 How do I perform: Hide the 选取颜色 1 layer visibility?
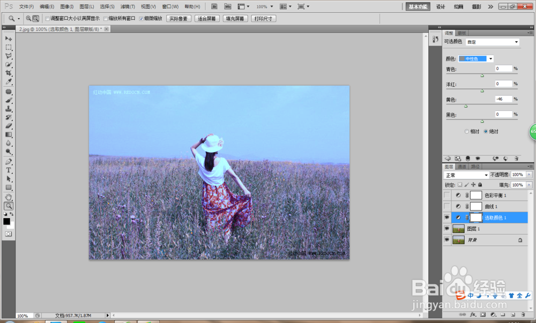click(x=447, y=217)
